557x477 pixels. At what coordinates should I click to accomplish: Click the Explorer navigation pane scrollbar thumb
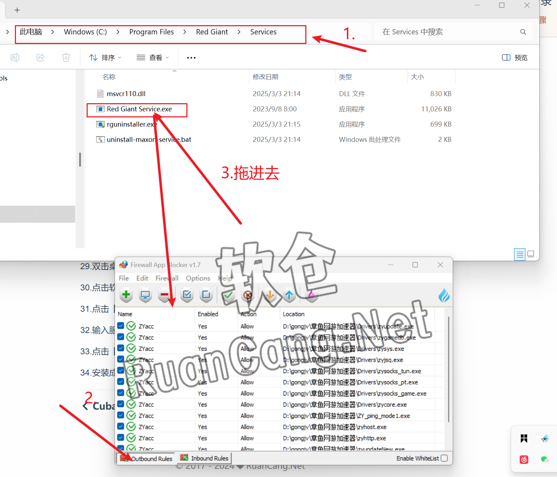point(80,160)
